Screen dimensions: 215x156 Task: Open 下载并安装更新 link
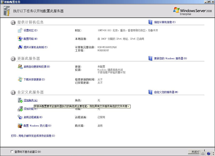point(34,80)
